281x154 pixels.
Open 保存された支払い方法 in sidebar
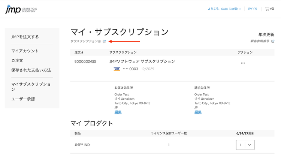31,70
